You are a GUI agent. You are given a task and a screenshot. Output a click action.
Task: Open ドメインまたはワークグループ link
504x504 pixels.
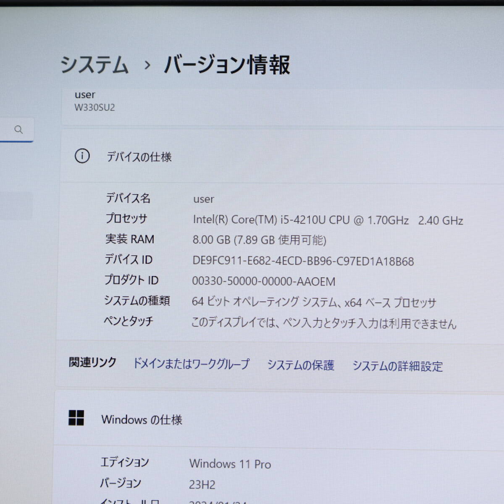pyautogui.click(x=191, y=364)
